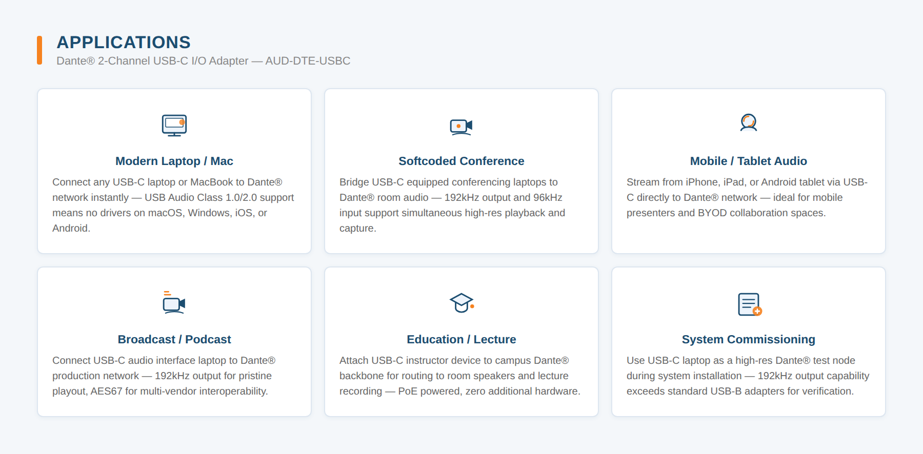The height and width of the screenshot is (454, 923).
Task: Click the laptop monitor icon
Action: click(174, 125)
